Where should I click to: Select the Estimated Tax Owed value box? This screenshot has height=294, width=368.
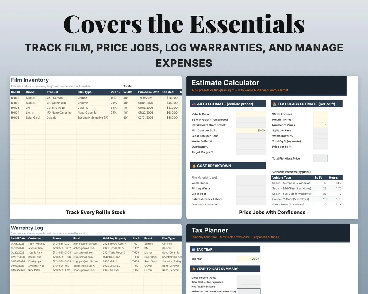(x=249, y=292)
